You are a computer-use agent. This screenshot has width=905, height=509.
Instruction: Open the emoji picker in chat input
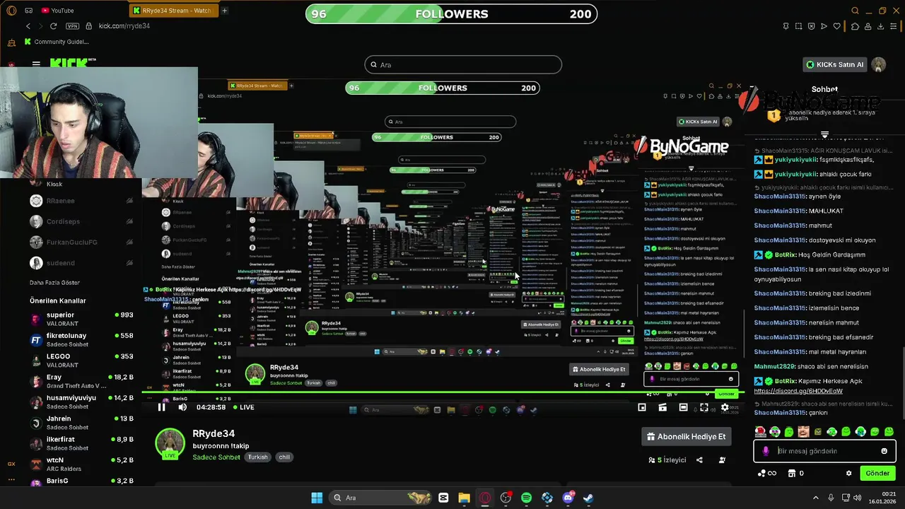[x=884, y=451]
